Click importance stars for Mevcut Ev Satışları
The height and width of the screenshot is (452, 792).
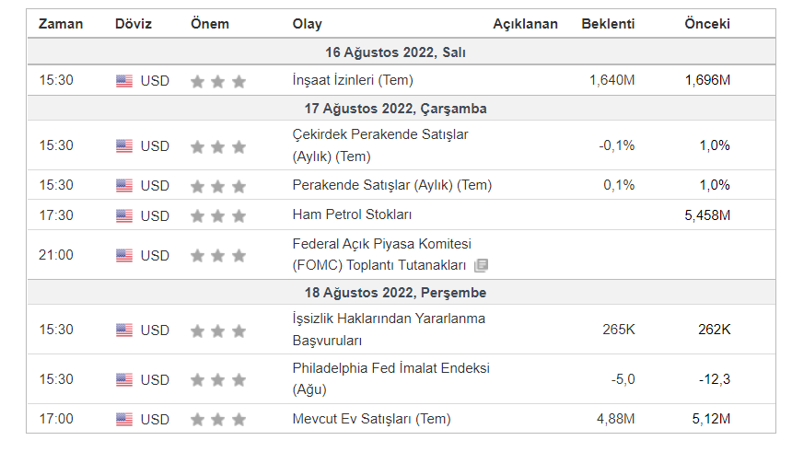pos(218,420)
